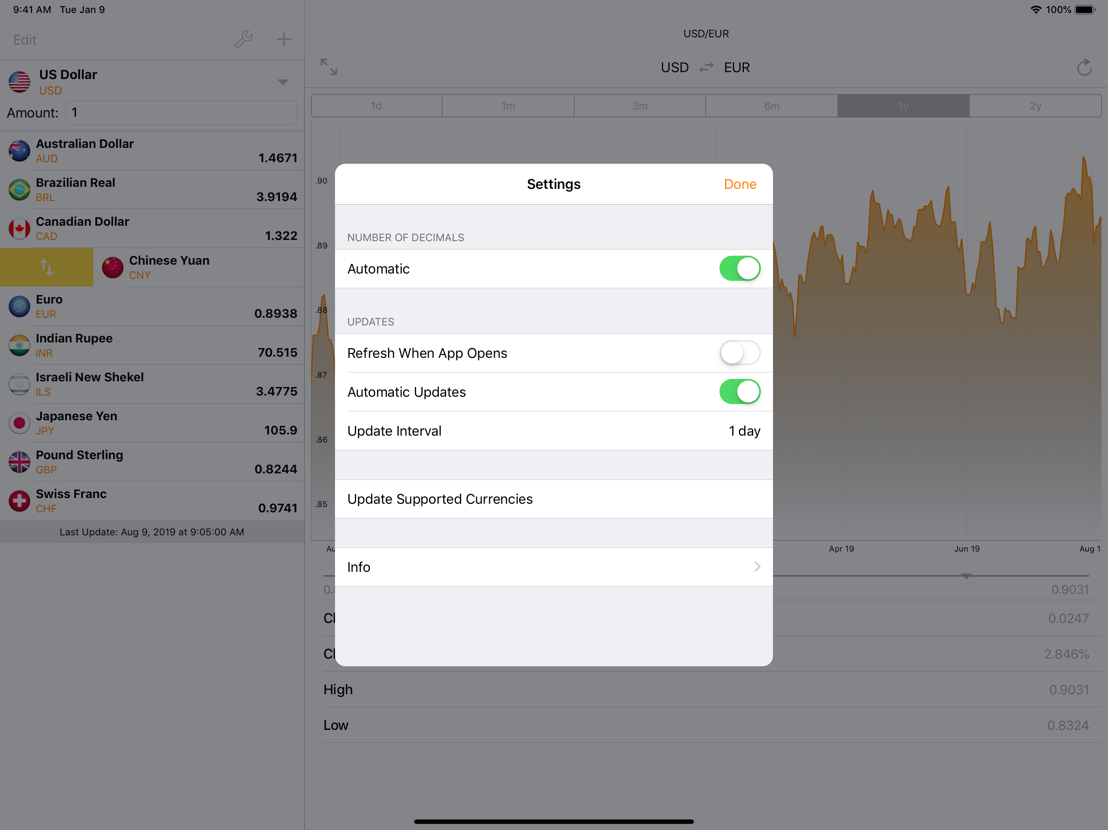1108x830 pixels.
Task: Swap USD and EUR using arrows icon
Action: [x=706, y=67]
